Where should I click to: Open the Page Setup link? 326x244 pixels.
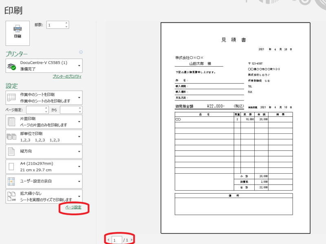click(73, 207)
